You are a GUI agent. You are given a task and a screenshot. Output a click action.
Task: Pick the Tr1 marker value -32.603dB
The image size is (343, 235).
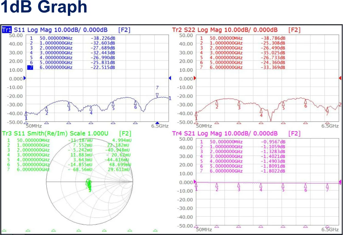click(x=103, y=43)
